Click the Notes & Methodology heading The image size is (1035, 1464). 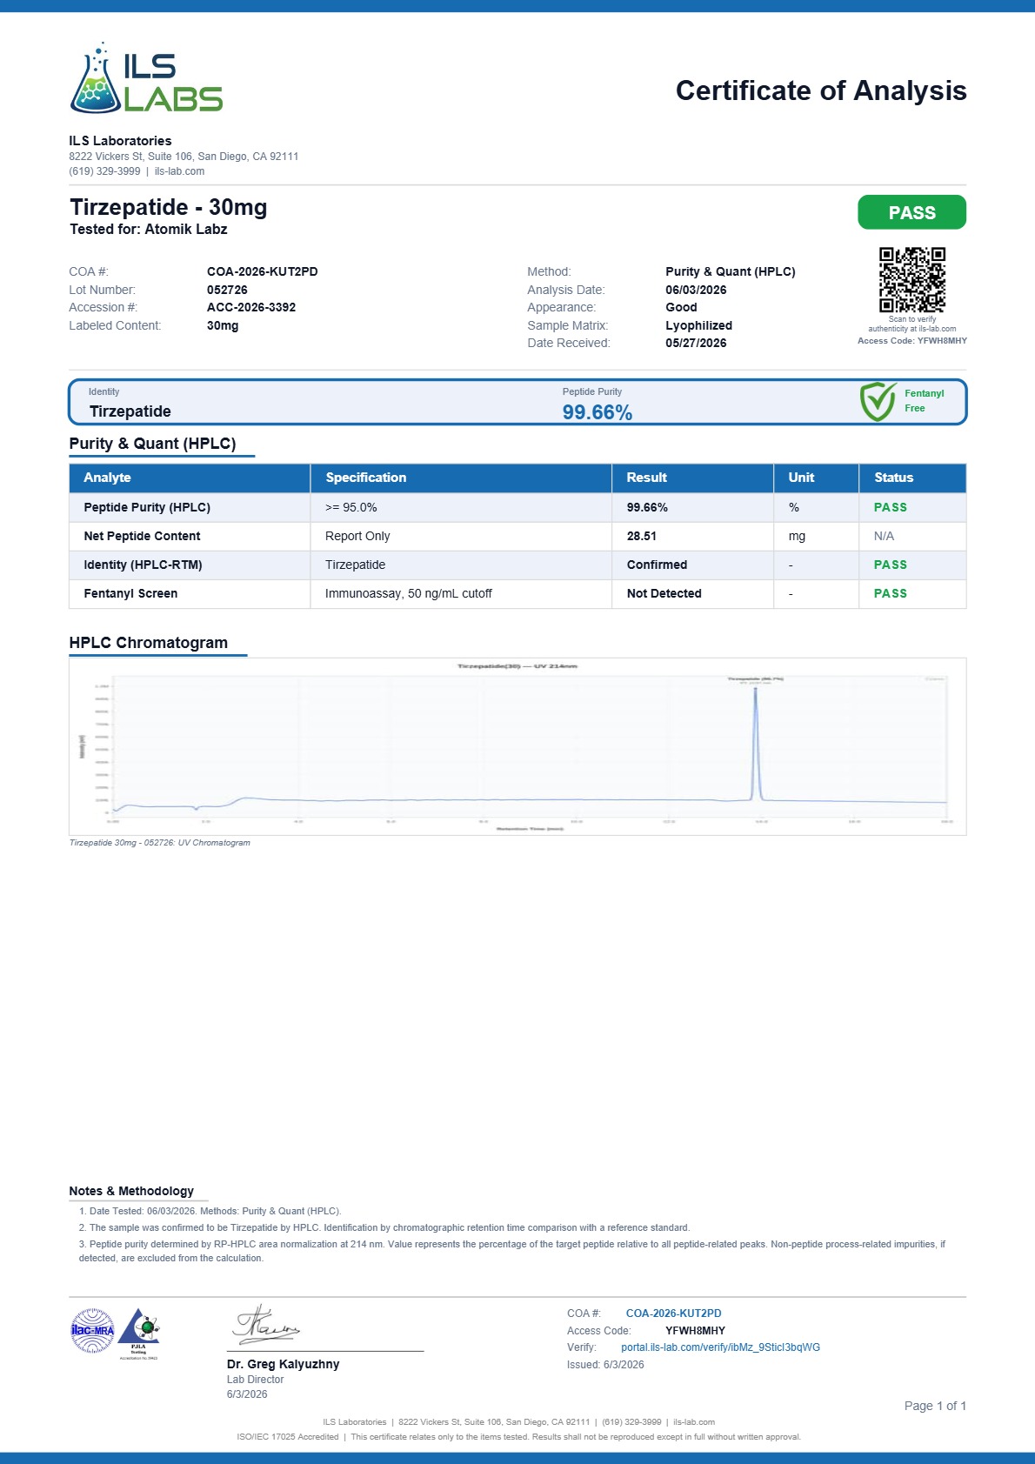(131, 1191)
